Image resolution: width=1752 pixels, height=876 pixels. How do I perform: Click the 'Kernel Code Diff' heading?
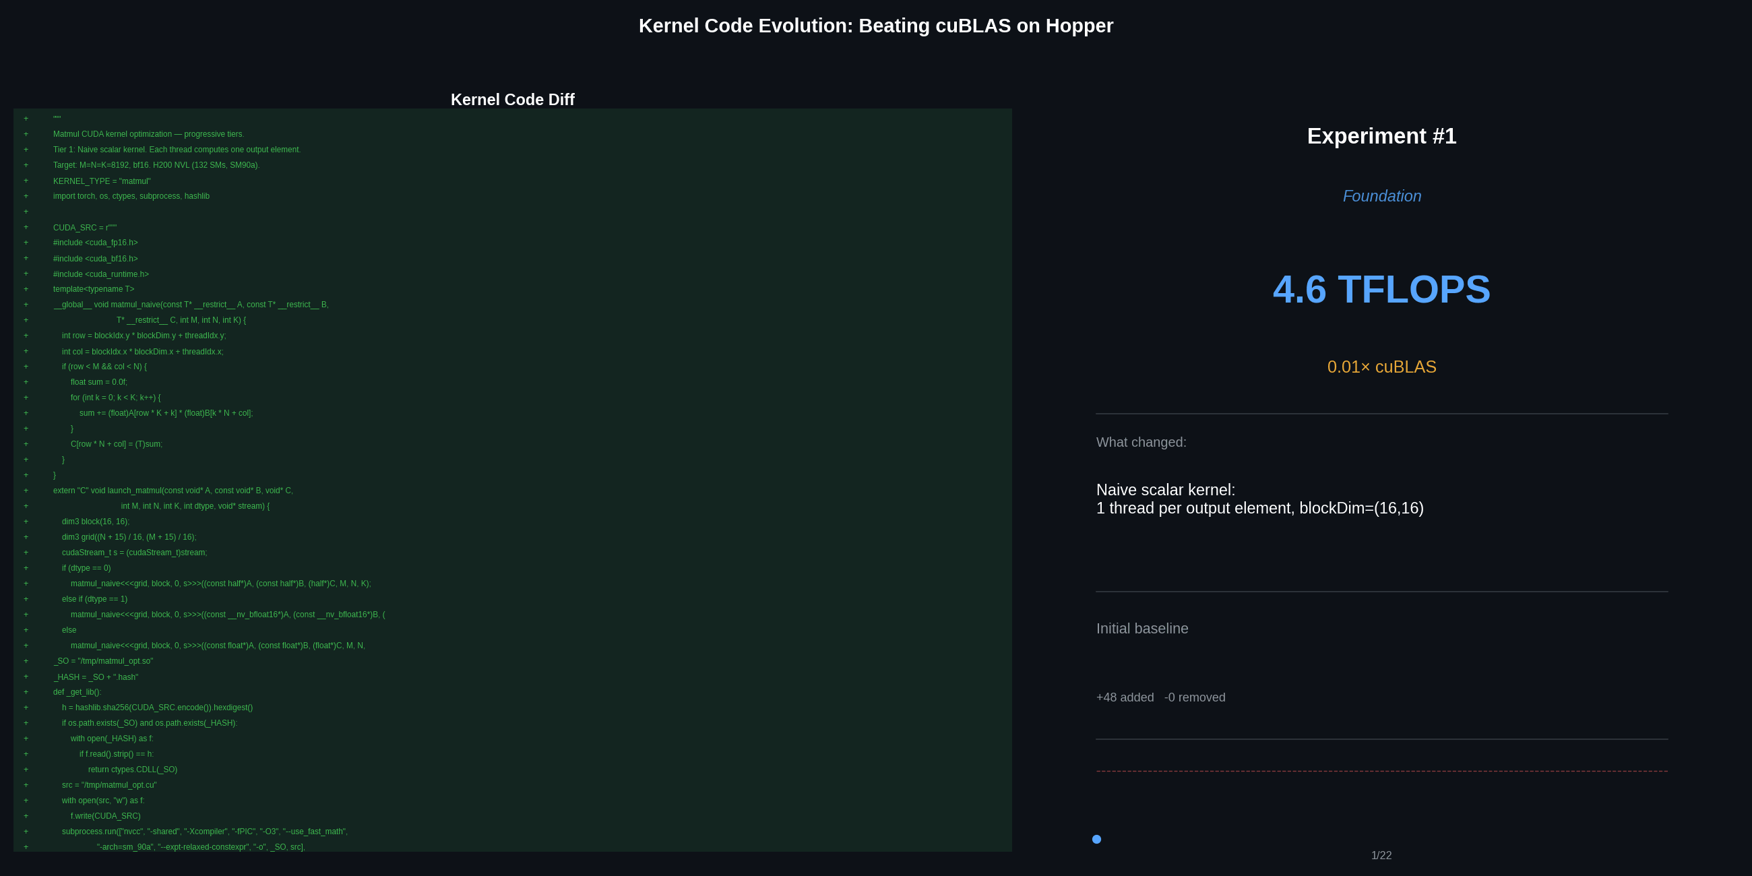tap(512, 100)
